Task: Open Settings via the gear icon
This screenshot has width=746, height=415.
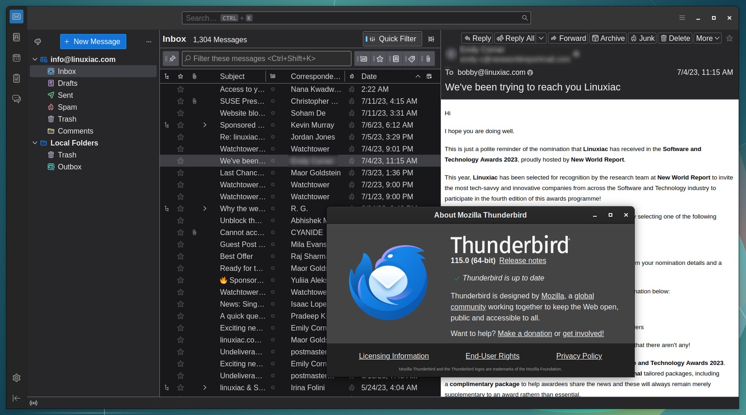Action: [17, 378]
